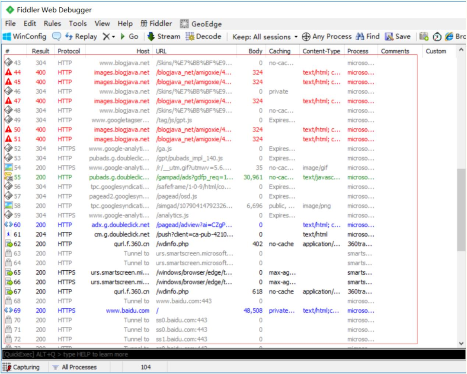The width and height of the screenshot is (467, 374).
Task: Select the 30,961 body size cell
Action: pos(253,177)
